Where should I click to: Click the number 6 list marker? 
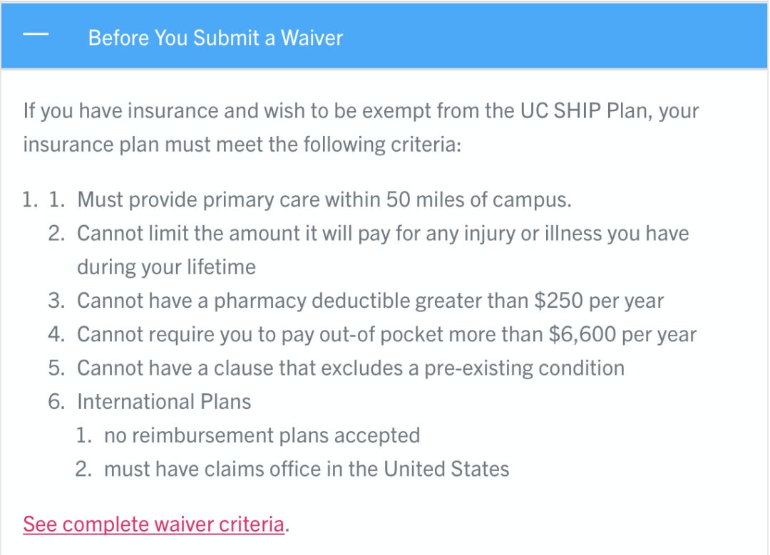point(56,402)
